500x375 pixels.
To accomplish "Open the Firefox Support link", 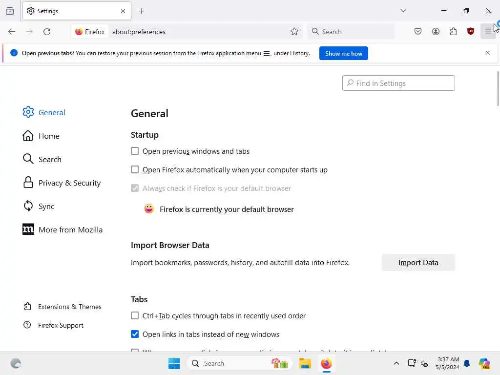I will click(61, 325).
